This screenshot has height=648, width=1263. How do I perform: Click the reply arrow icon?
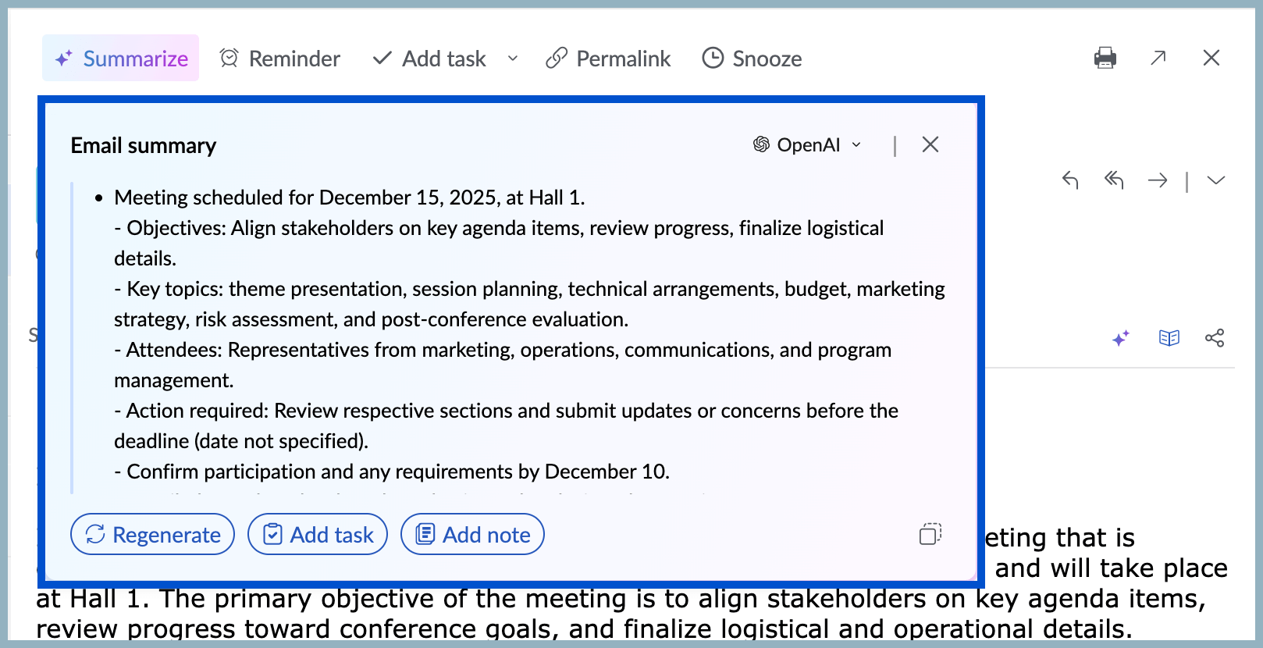pos(1070,180)
